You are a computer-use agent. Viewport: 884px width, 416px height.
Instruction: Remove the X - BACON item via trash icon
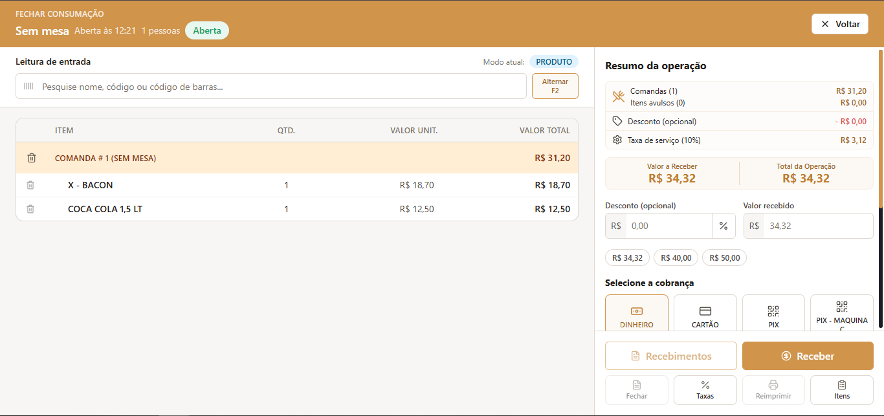30,185
